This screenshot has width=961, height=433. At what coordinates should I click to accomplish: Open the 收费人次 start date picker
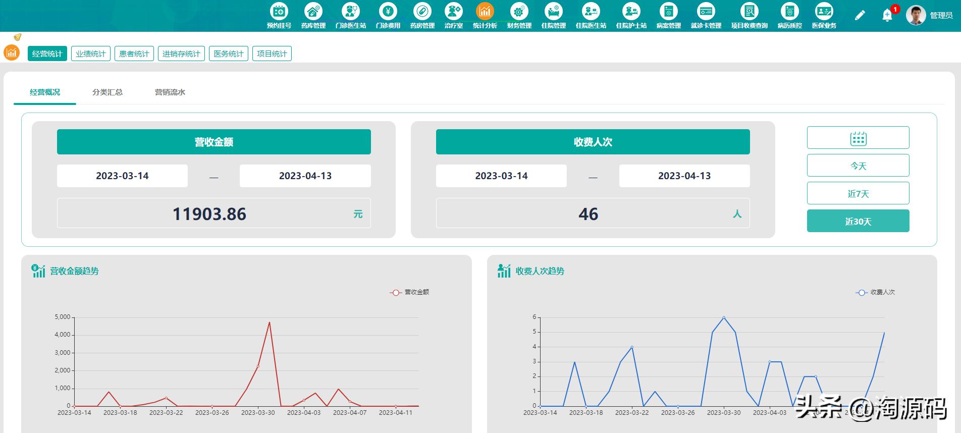501,176
